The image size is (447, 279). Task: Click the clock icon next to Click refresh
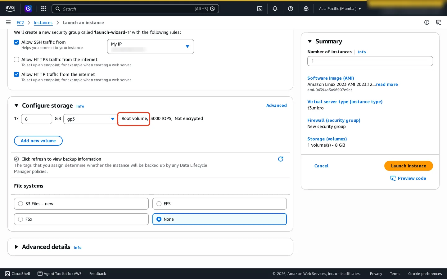[16, 159]
